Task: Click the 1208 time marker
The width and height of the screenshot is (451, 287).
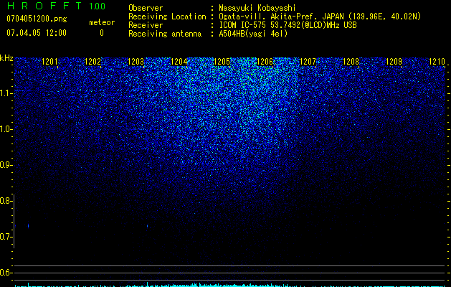Action: 351,62
